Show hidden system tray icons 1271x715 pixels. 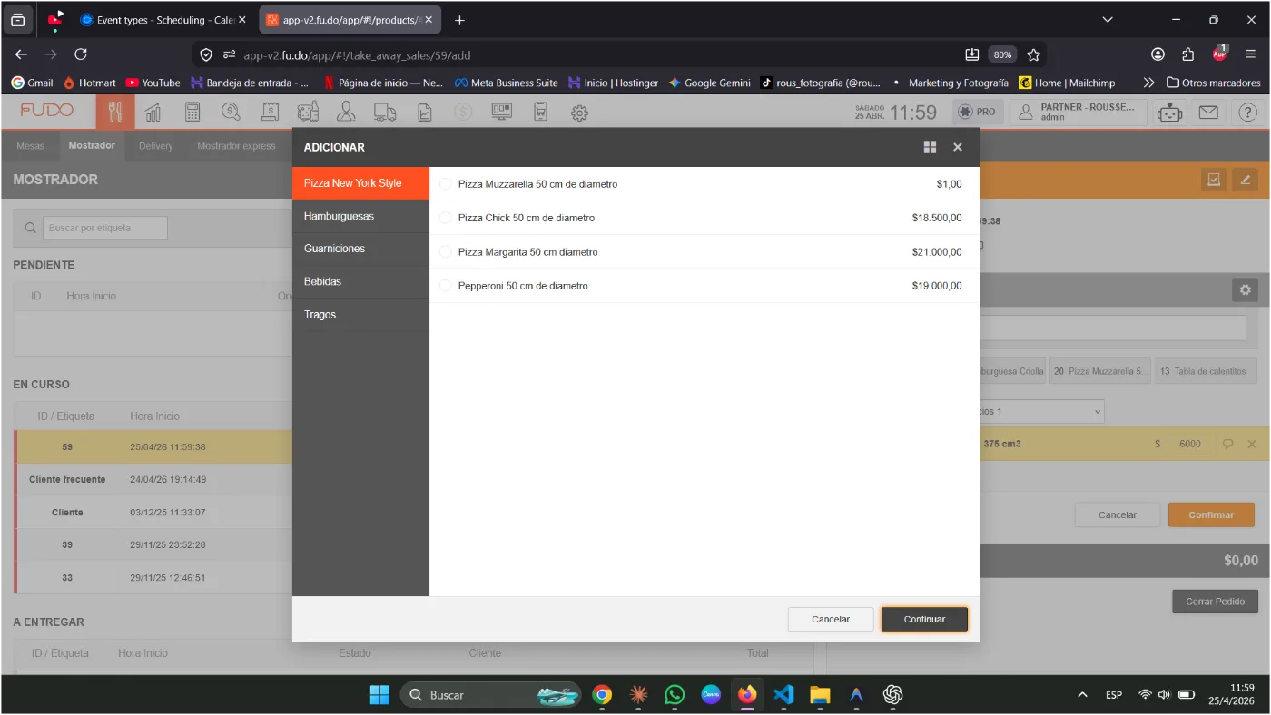click(1082, 695)
